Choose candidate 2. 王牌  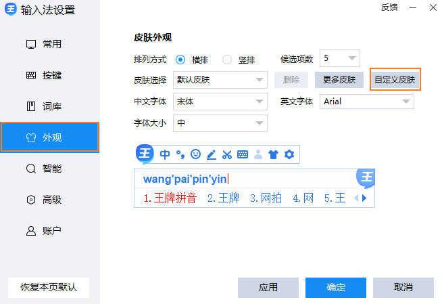224,198
